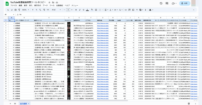Star the document
Image resolution: width=202 pixels, height=105 pixels.
coord(49,3)
